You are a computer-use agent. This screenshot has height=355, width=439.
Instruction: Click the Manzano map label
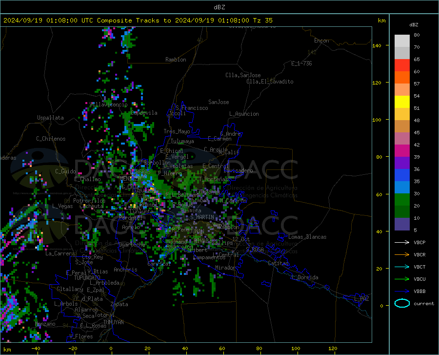45,324
